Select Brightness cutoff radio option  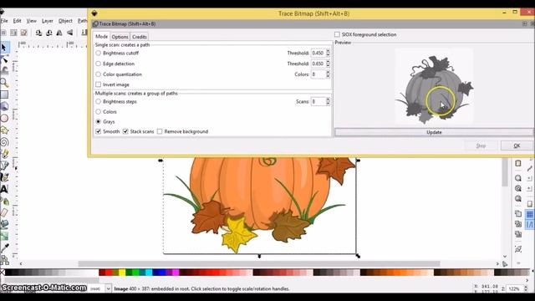click(99, 54)
